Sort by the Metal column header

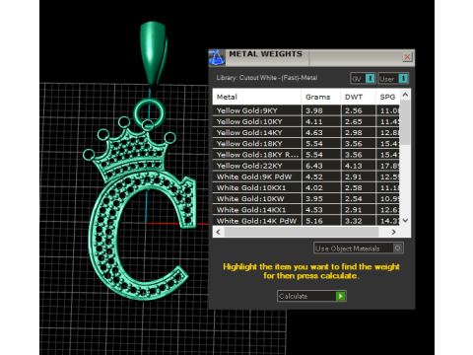point(257,97)
